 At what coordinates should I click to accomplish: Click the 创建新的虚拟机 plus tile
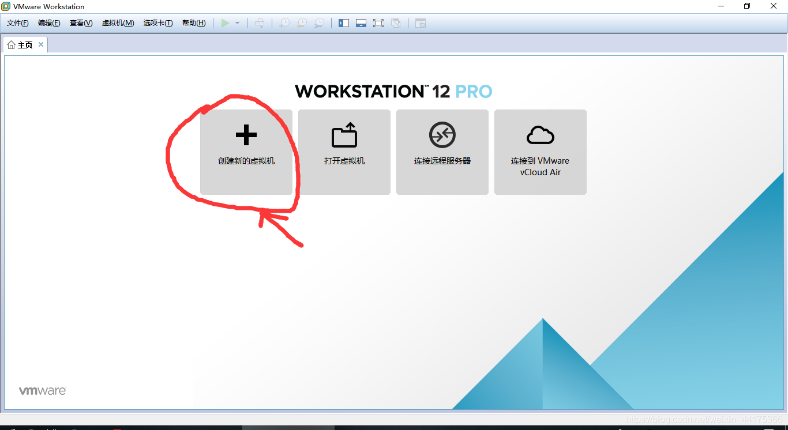tap(246, 152)
